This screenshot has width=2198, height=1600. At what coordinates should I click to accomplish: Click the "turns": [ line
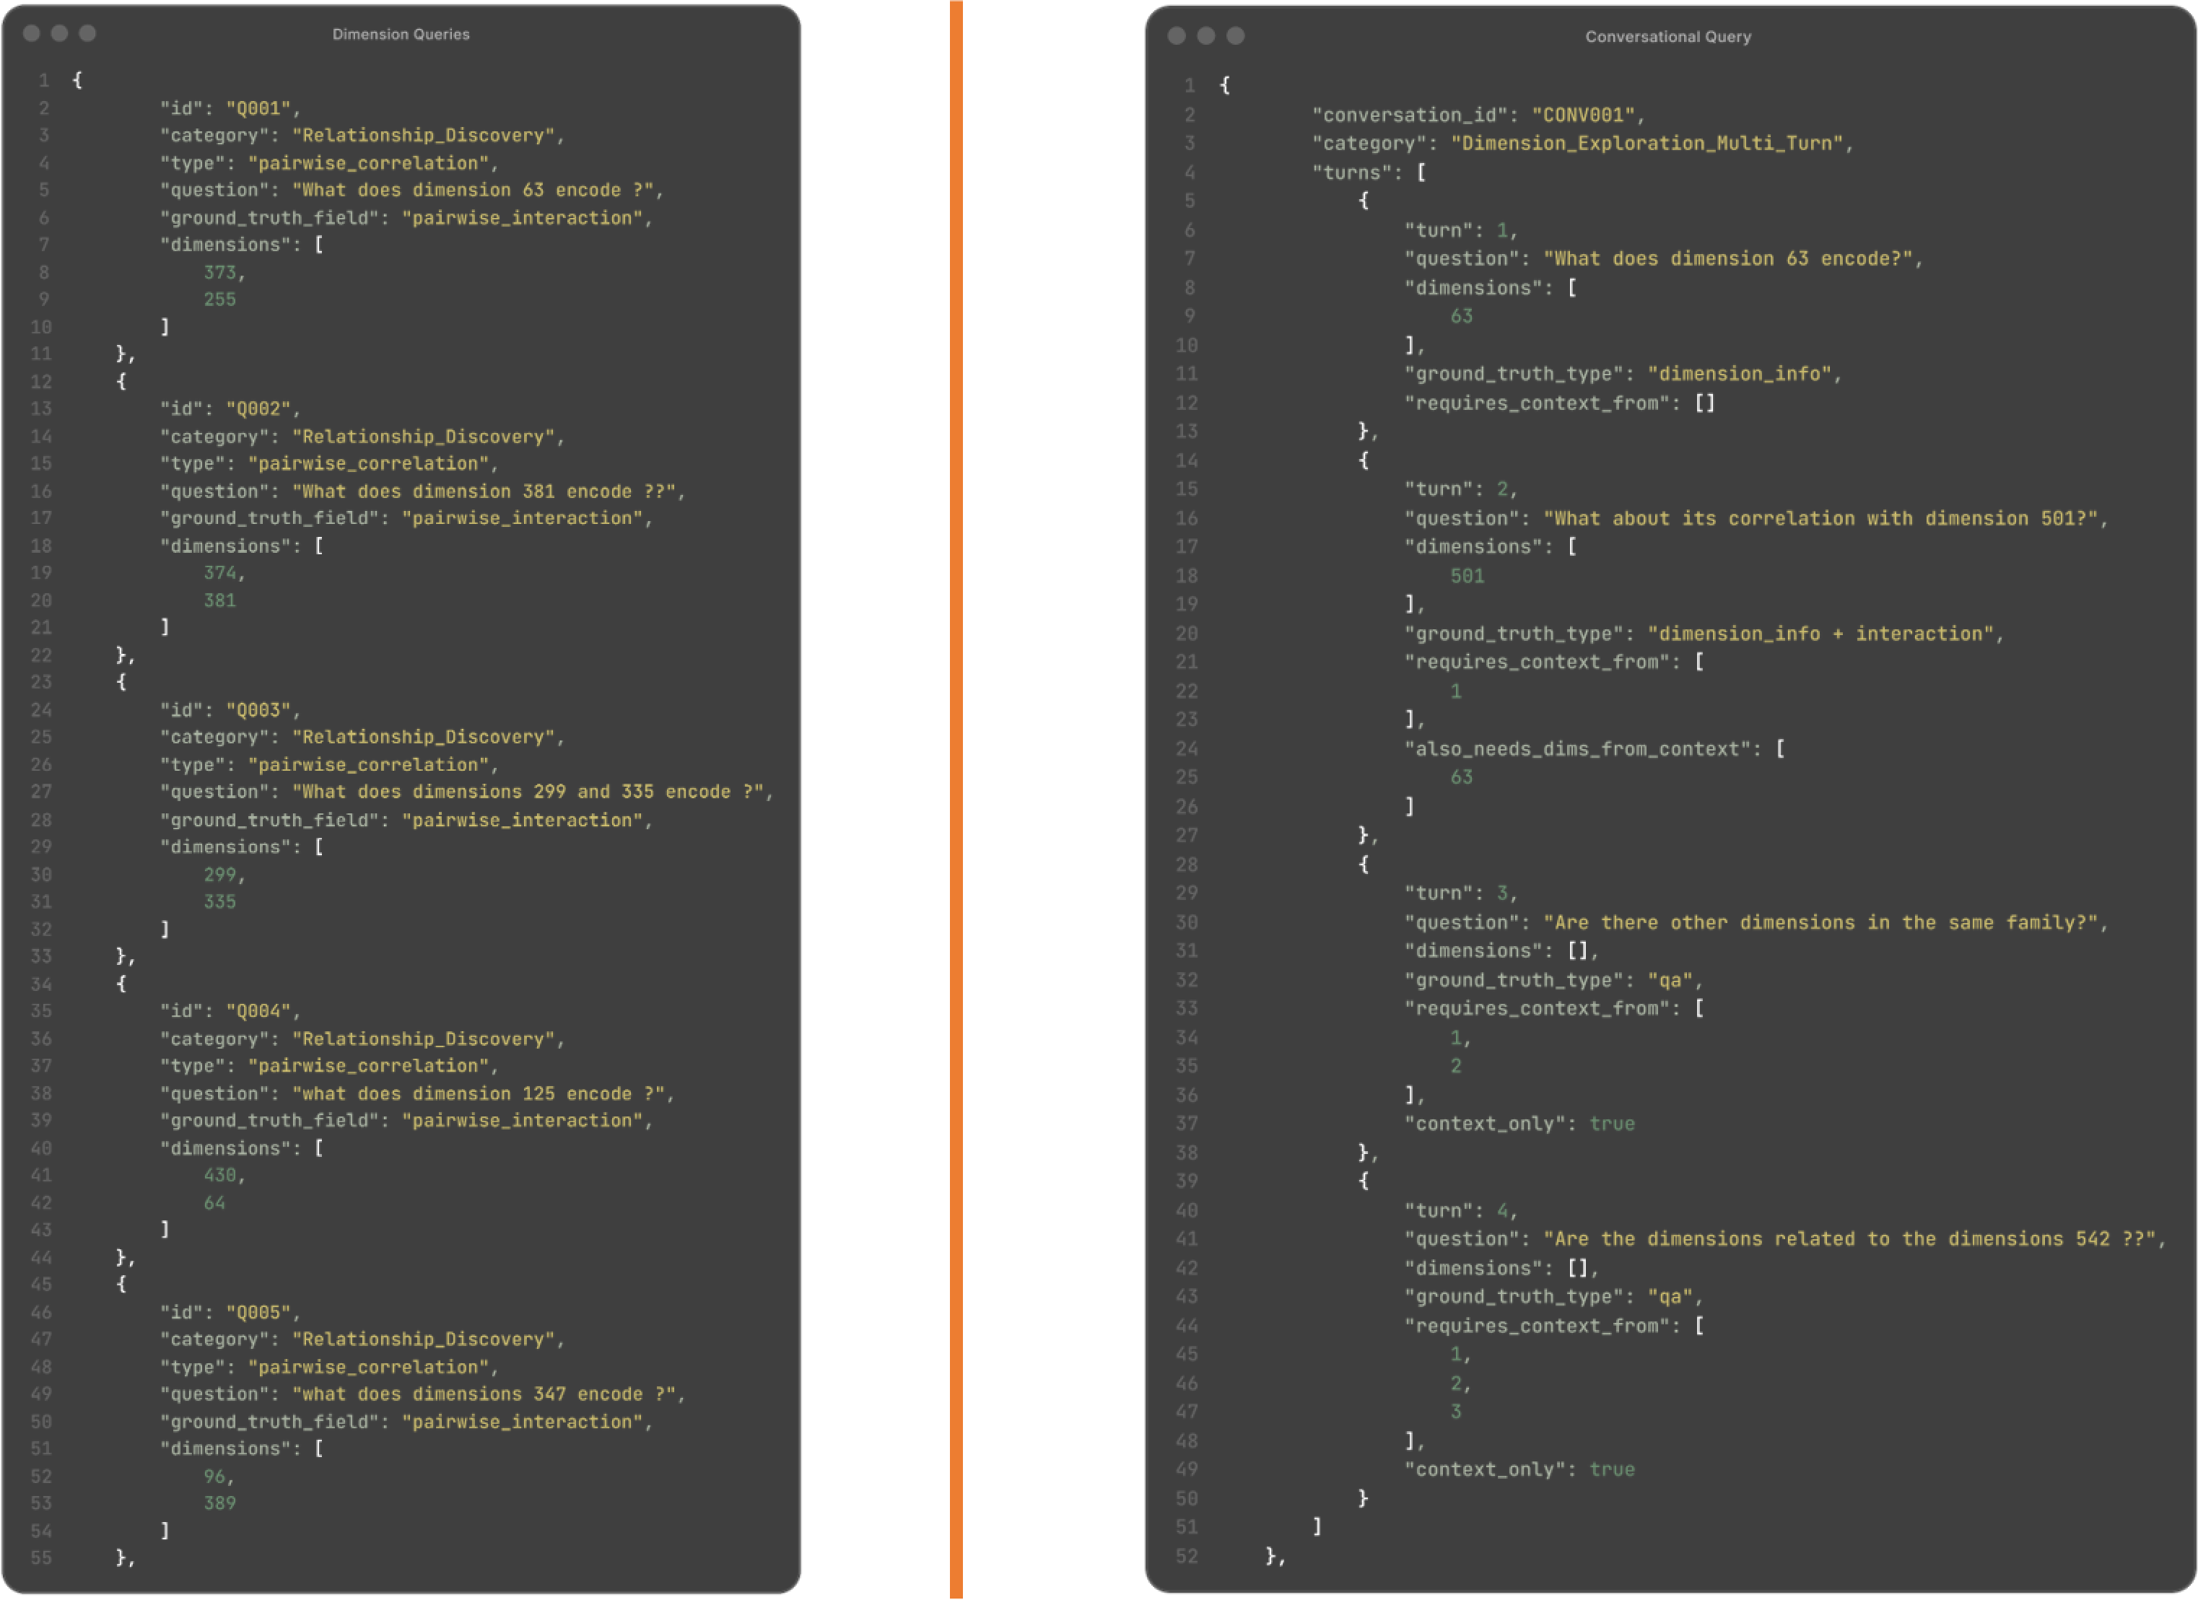(1369, 172)
